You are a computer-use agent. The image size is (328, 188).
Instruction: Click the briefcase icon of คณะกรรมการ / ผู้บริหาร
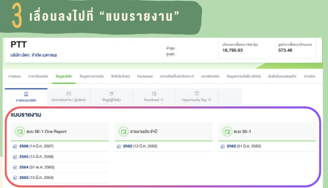tap(69, 94)
